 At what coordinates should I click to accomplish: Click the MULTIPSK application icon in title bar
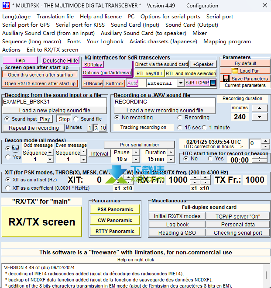[x=6, y=5]
